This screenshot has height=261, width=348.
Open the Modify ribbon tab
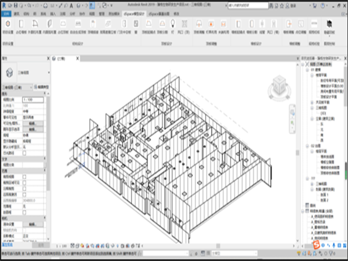176,14
